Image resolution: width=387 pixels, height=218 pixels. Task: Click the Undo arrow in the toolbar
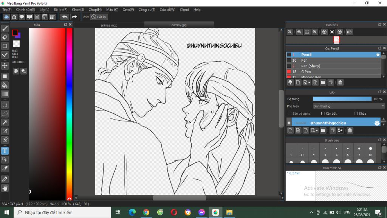coord(65,17)
